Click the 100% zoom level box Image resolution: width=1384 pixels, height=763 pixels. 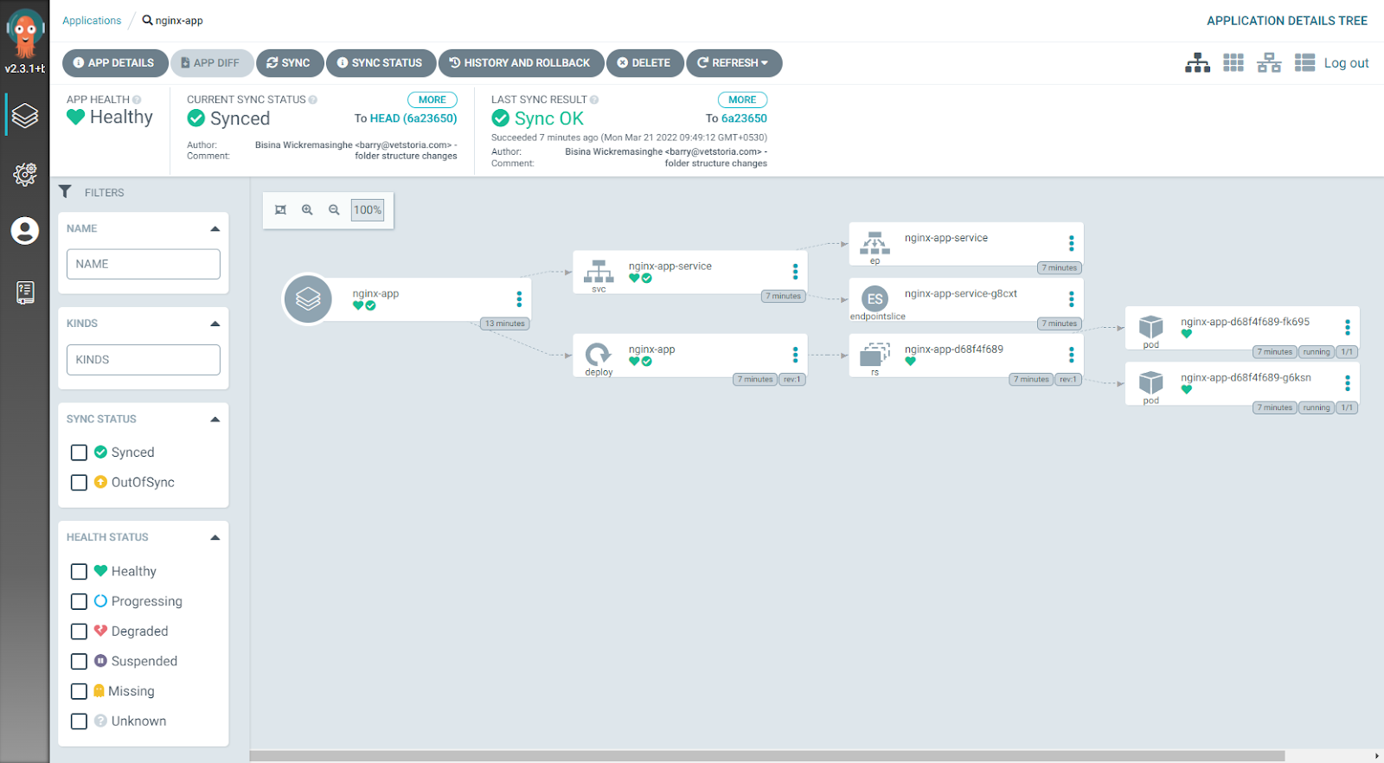tap(368, 210)
